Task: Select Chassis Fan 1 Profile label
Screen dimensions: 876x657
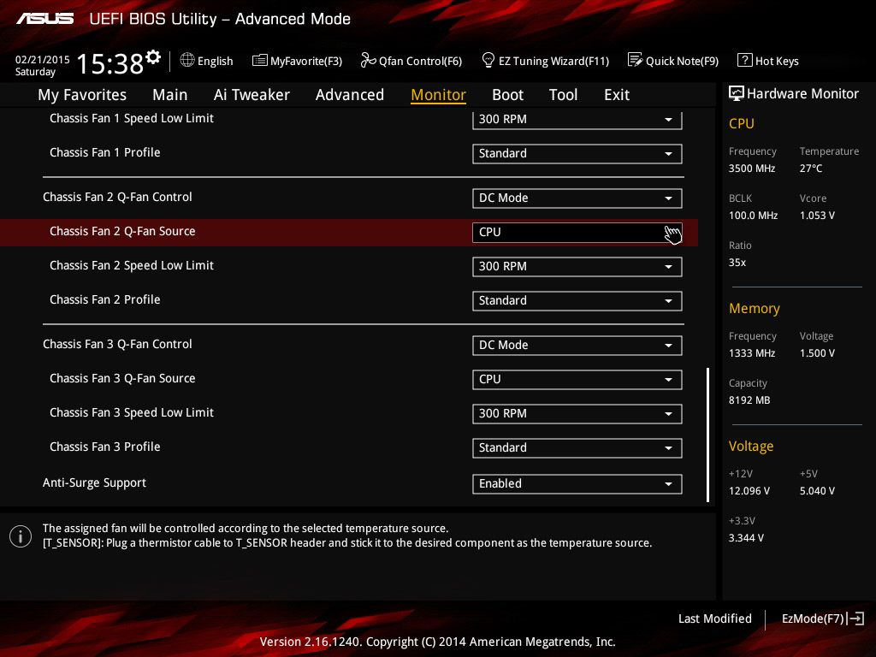Action: [105, 152]
